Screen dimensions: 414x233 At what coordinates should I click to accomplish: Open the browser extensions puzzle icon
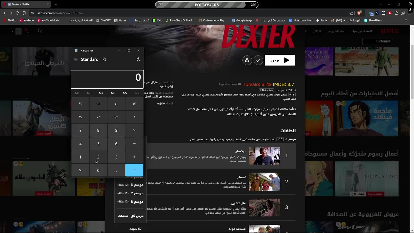[x=396, y=13]
